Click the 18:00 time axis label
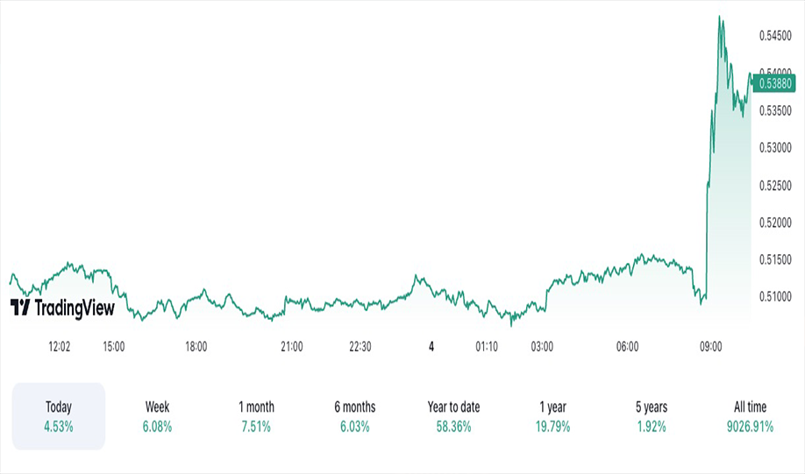Image resolution: width=805 pixels, height=474 pixels. [x=196, y=347]
